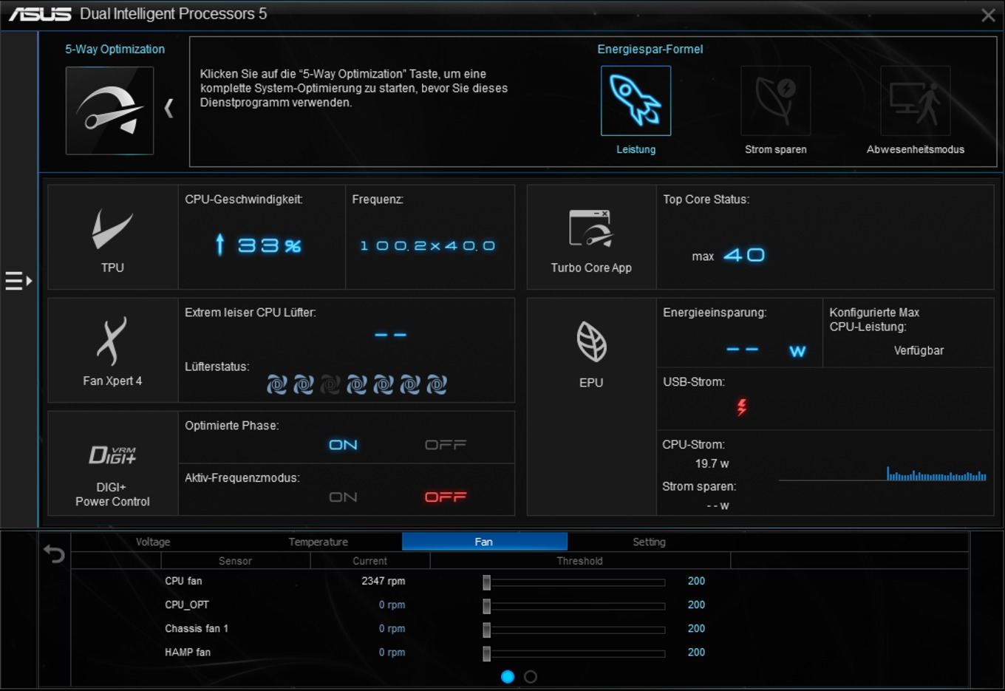Screen dimensions: 1005x691
Task: Select the Fan tab
Action: point(484,542)
